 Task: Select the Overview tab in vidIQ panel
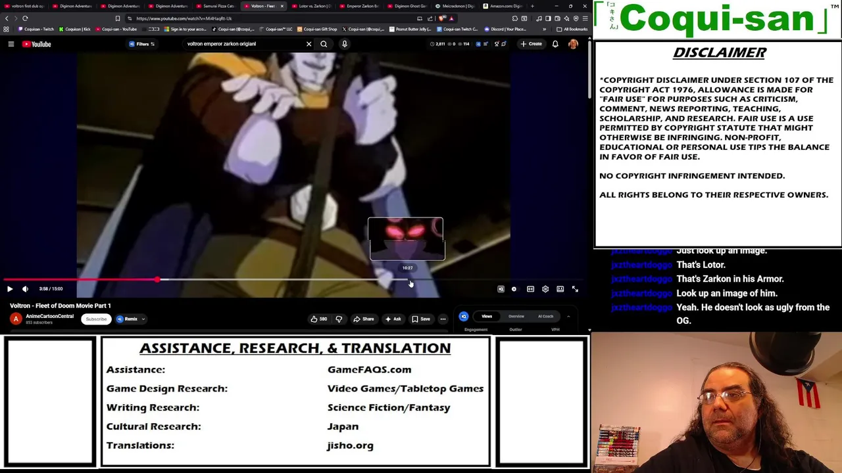click(x=516, y=316)
